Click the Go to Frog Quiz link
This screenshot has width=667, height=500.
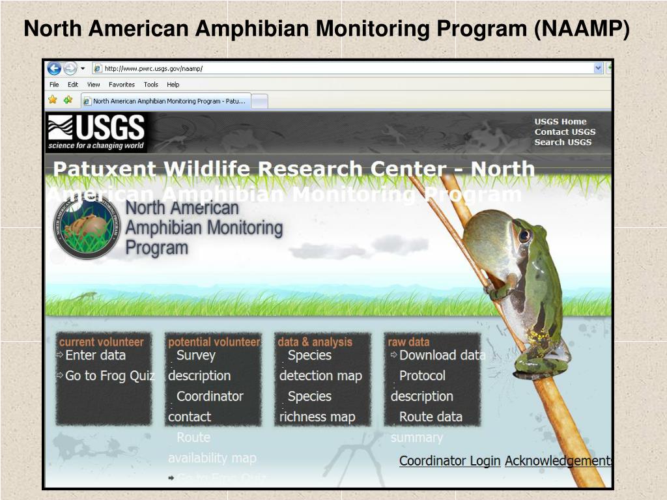[109, 376]
